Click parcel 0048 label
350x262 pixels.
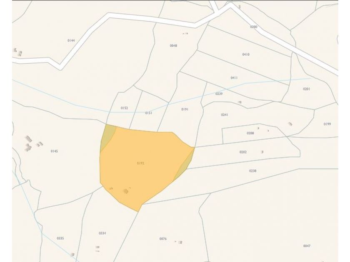tap(173, 46)
